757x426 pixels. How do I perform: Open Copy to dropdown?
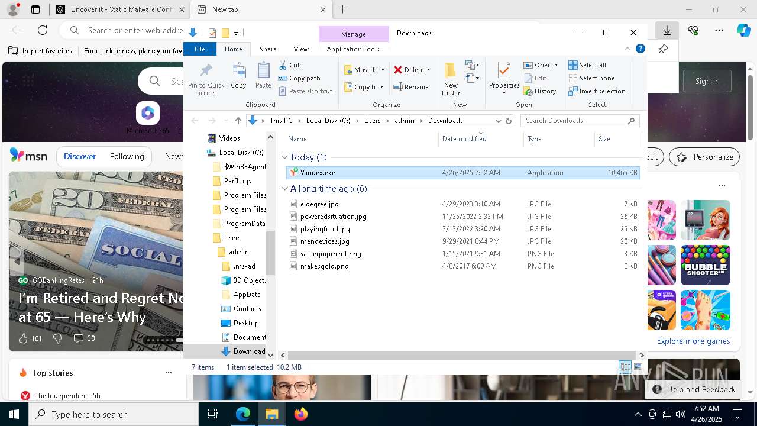[x=364, y=87]
